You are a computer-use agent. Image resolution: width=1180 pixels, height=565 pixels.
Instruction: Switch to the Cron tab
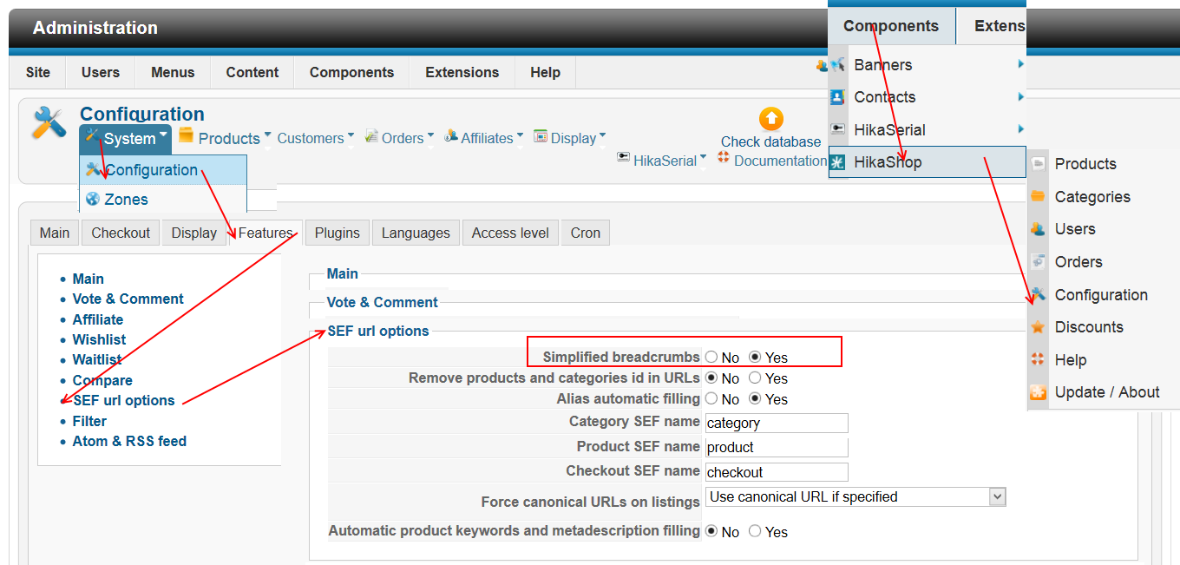click(586, 233)
